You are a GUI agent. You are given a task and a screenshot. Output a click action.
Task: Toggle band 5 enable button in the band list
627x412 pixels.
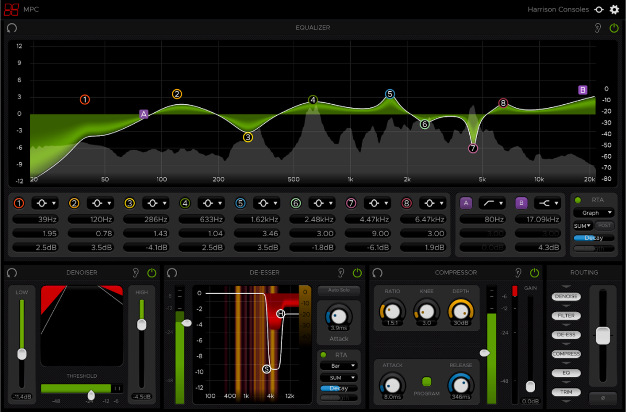(240, 203)
